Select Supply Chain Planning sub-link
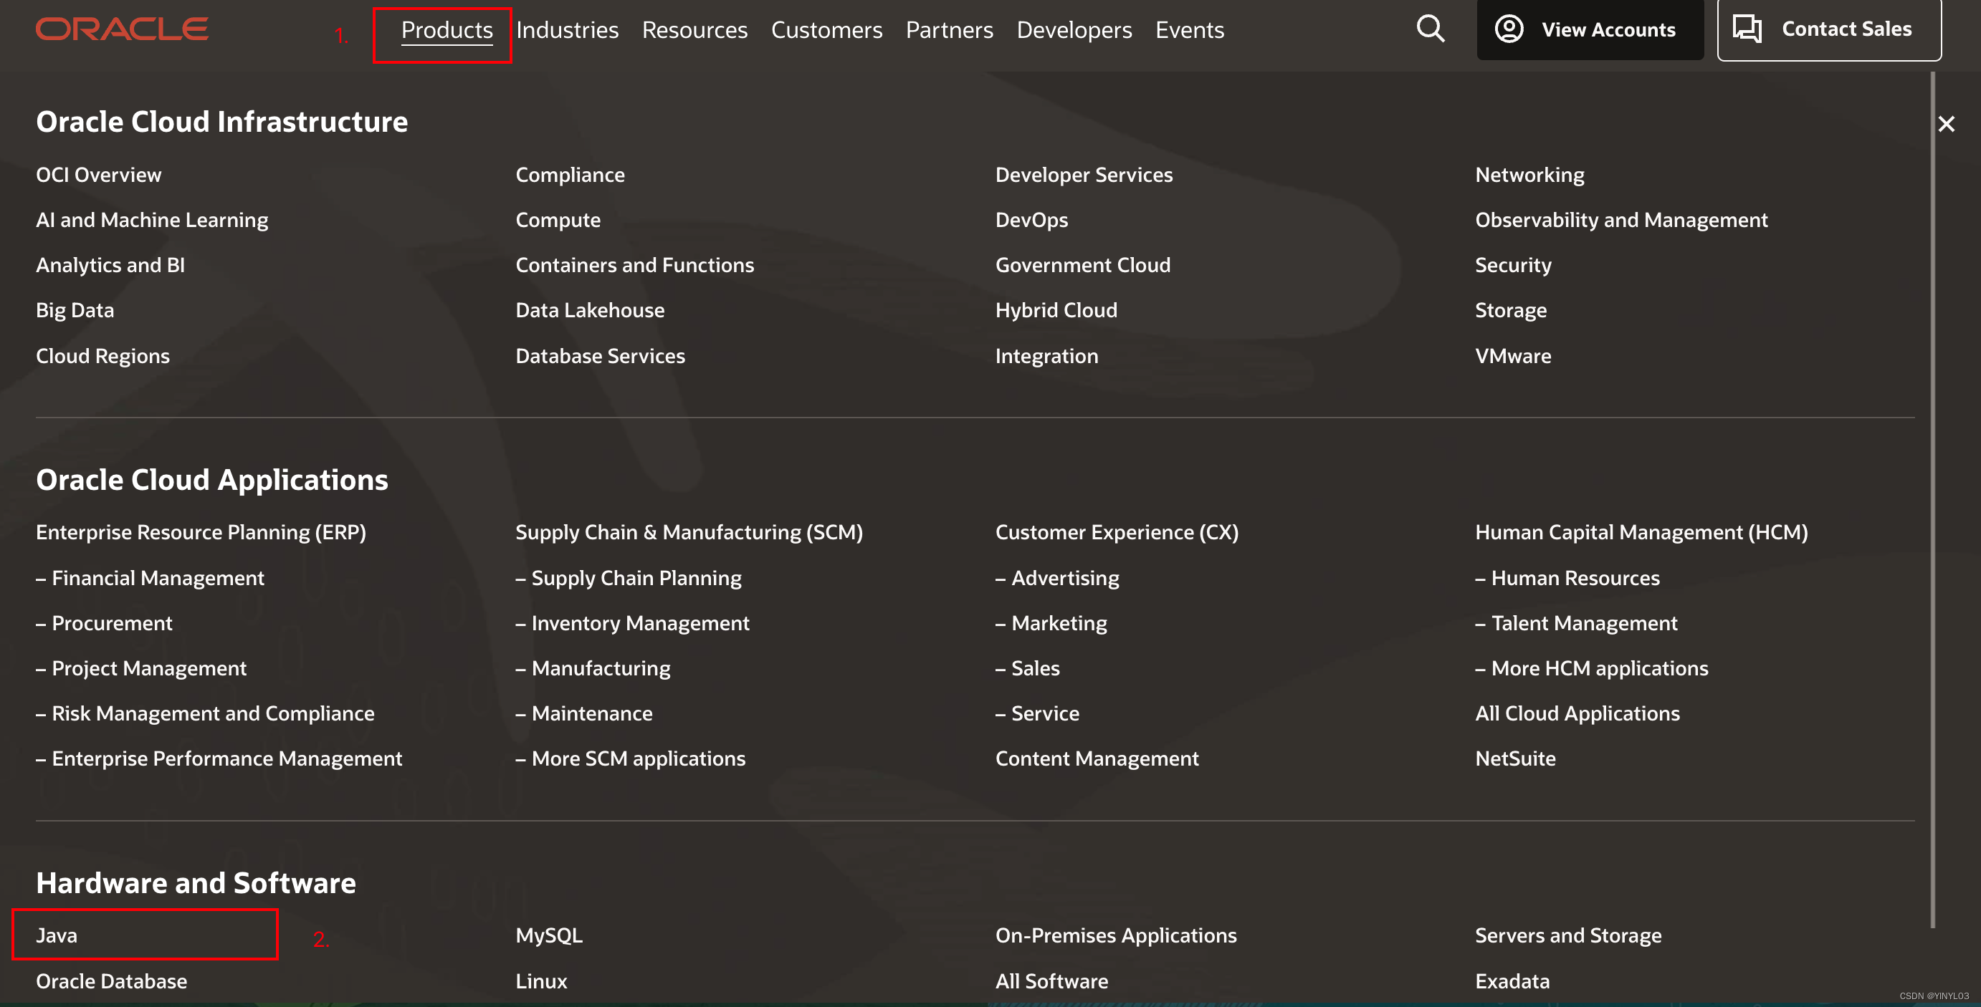The height and width of the screenshot is (1007, 1981). click(635, 578)
